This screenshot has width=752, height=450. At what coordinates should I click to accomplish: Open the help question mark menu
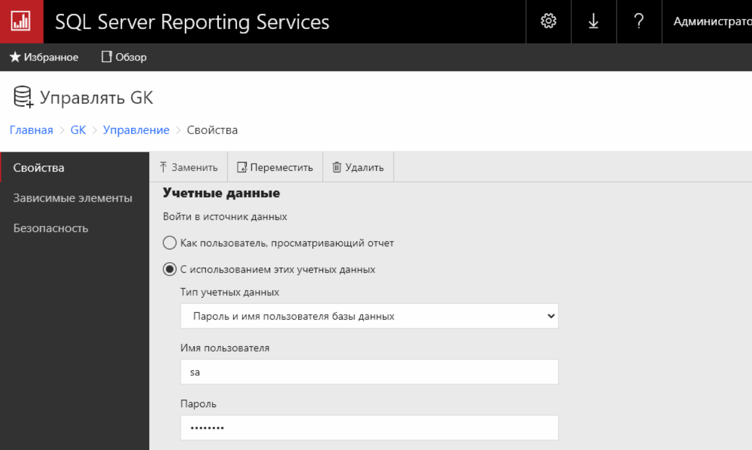tap(639, 22)
